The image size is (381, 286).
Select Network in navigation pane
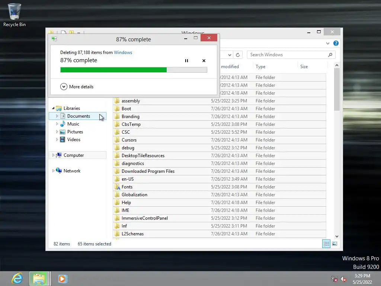(x=72, y=171)
